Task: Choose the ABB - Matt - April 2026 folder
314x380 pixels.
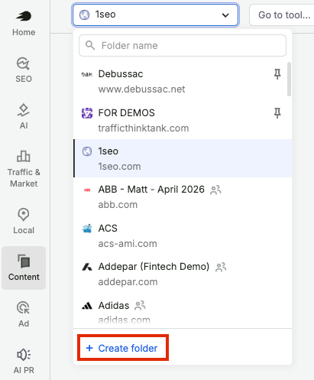Action: coord(183,196)
